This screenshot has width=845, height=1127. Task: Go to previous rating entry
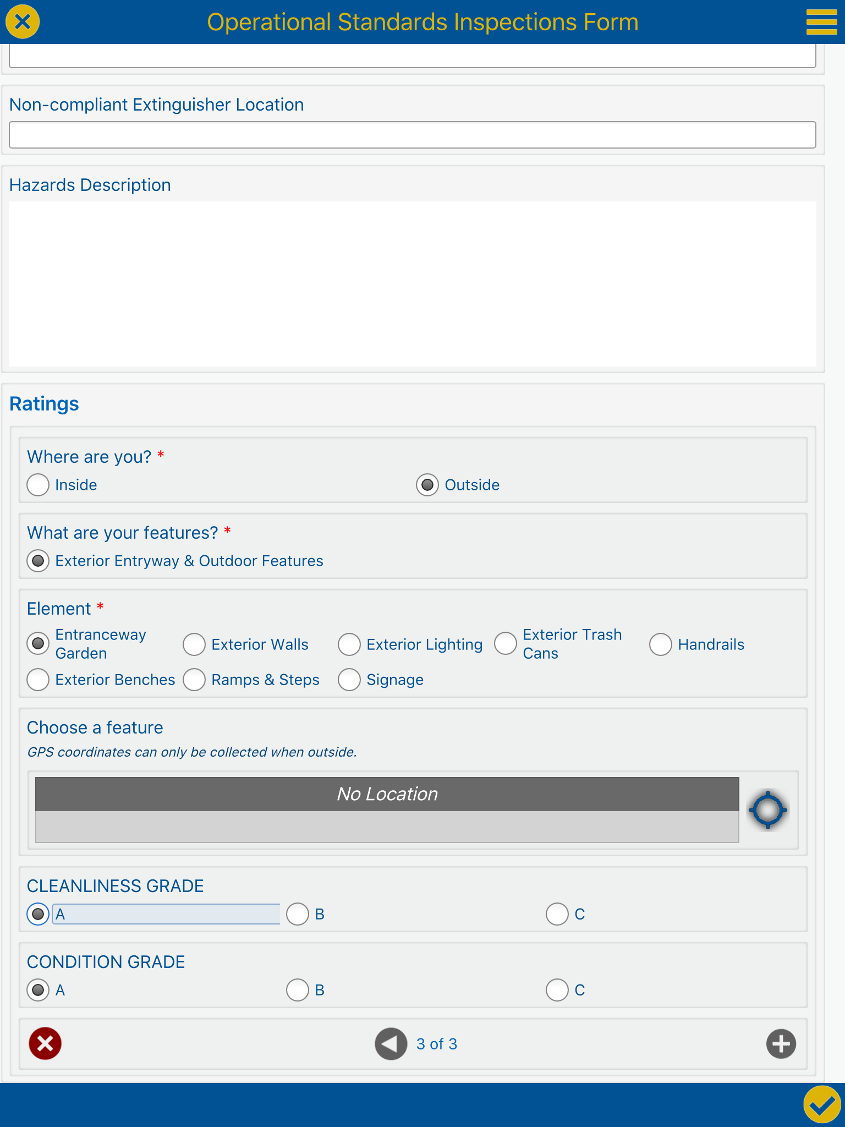tap(391, 1043)
